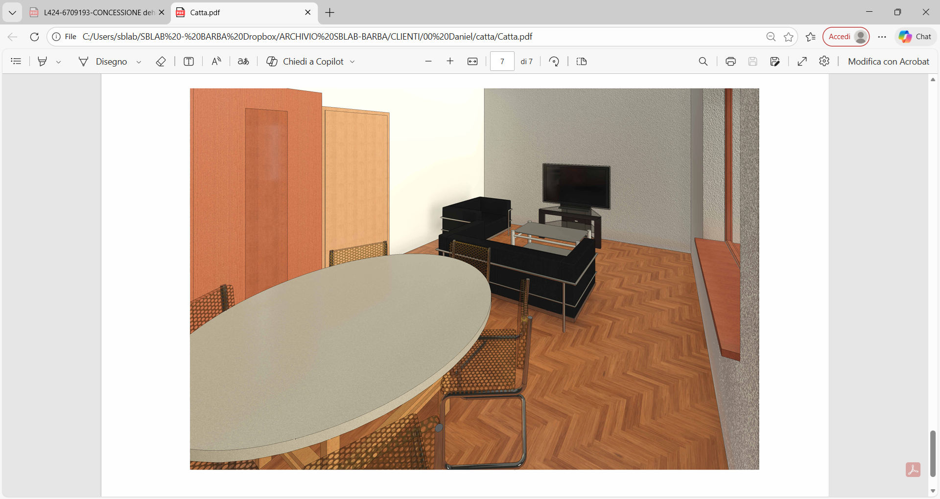Enter full screen mode
This screenshot has width=940, height=499.
coord(802,62)
